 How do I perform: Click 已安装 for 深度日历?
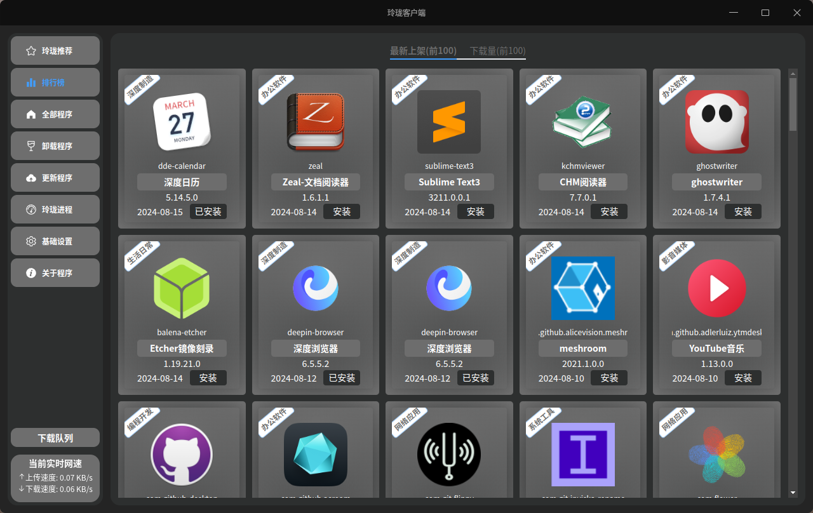point(208,211)
